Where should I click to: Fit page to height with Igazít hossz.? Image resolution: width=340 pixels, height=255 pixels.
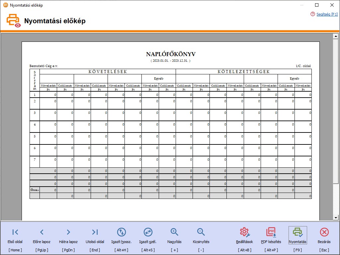click(121, 232)
